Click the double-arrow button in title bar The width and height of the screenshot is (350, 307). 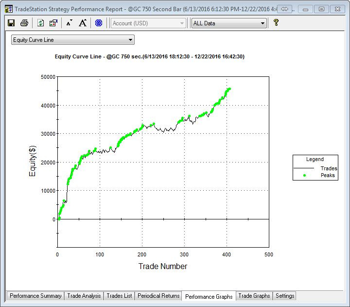tap(285, 9)
